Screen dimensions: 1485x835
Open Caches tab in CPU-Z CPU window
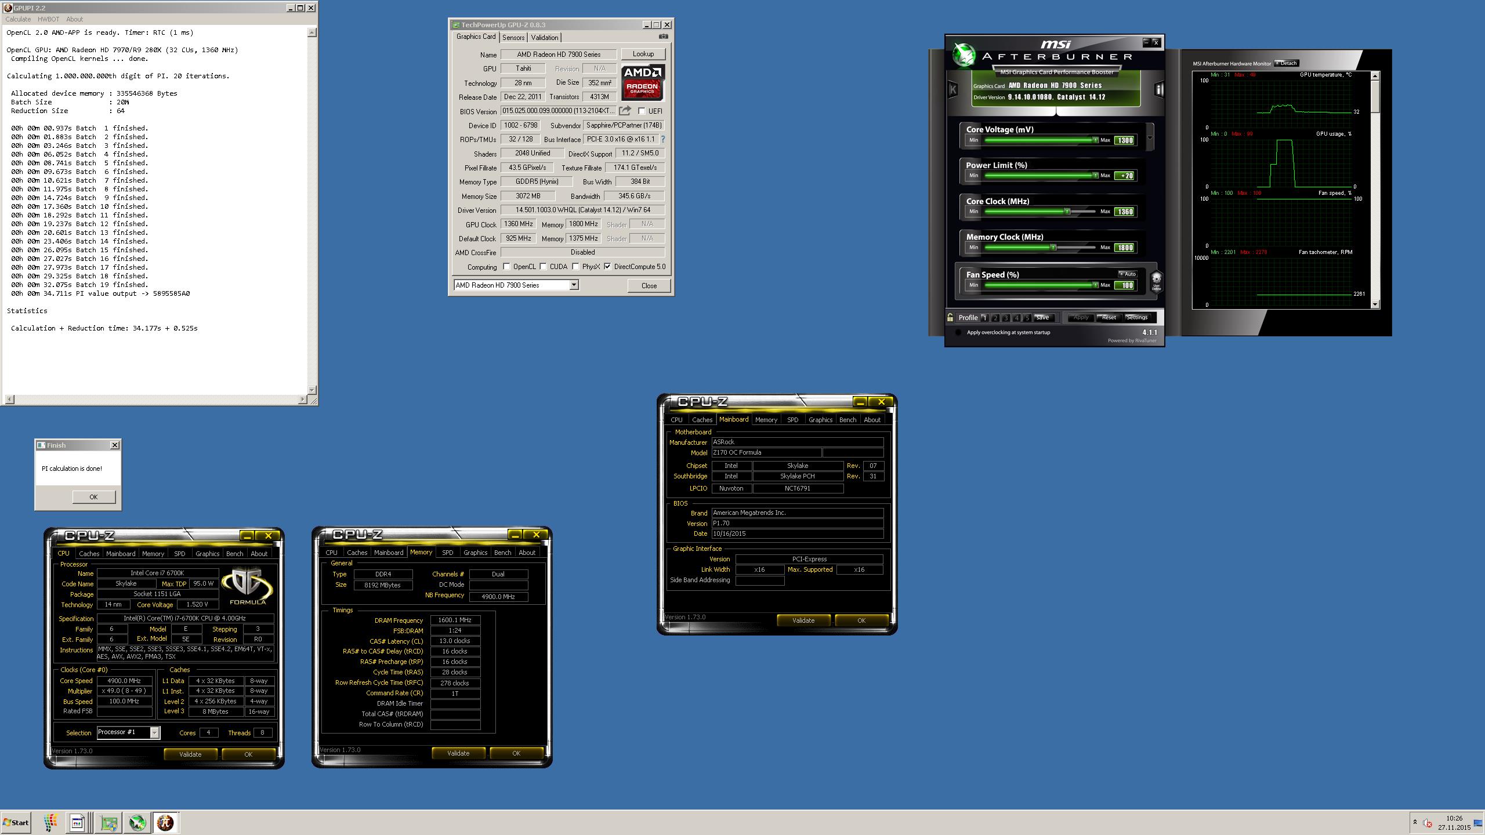point(89,554)
